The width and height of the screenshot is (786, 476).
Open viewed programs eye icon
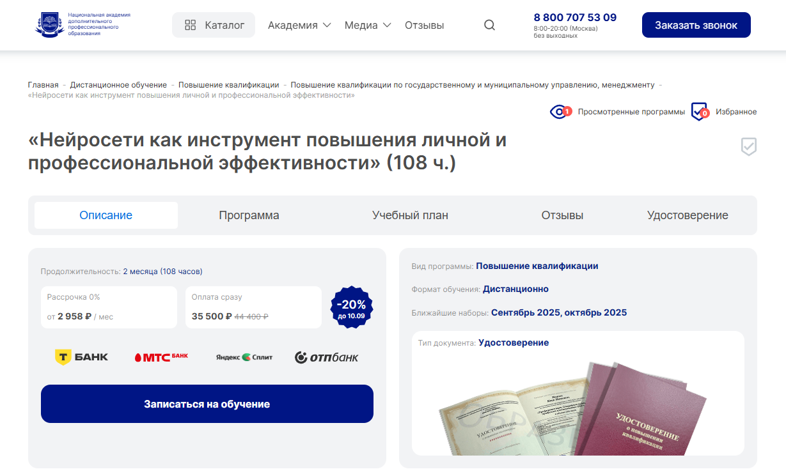click(560, 112)
